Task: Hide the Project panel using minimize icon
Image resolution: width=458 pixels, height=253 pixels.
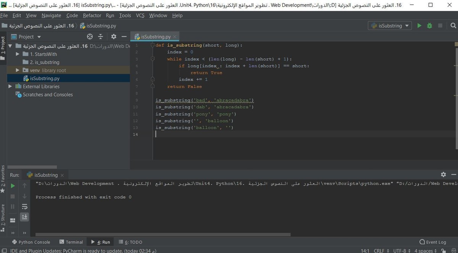Action: [x=124, y=37]
